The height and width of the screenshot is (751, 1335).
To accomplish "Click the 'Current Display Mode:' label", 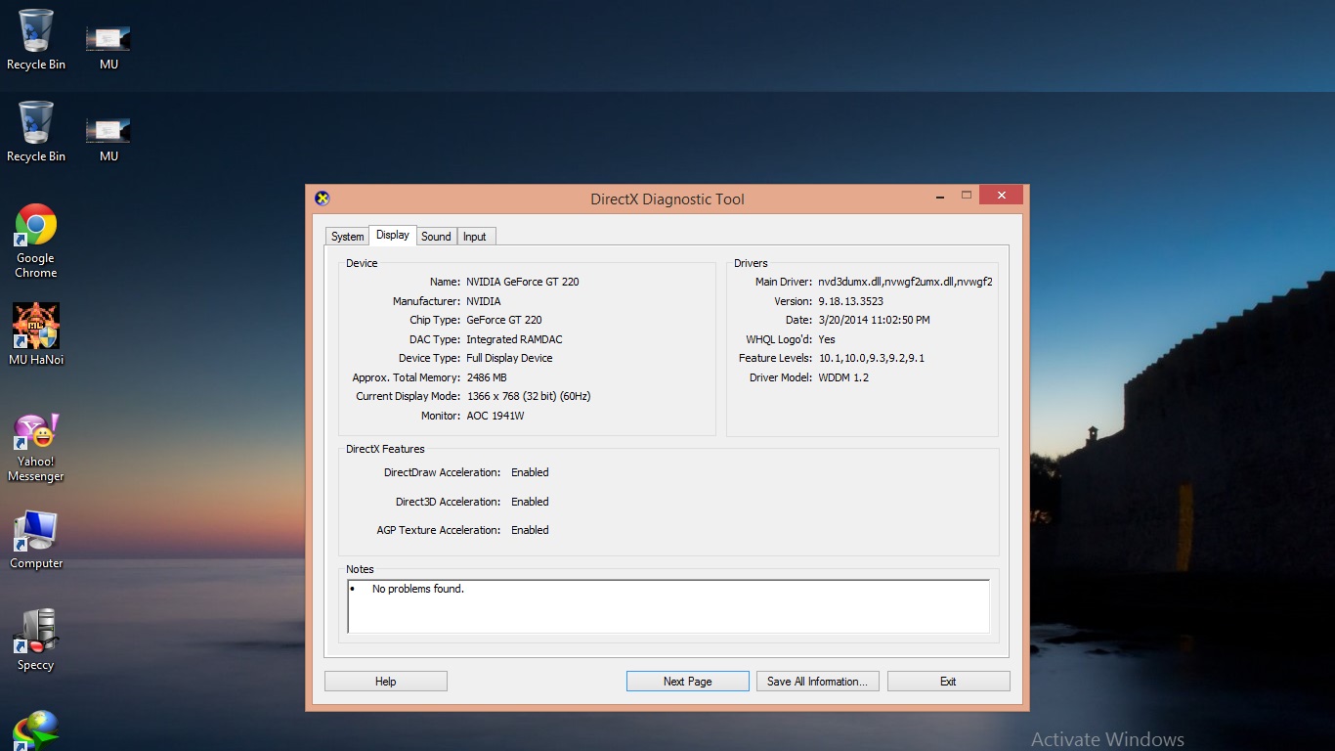I will 408,396.
